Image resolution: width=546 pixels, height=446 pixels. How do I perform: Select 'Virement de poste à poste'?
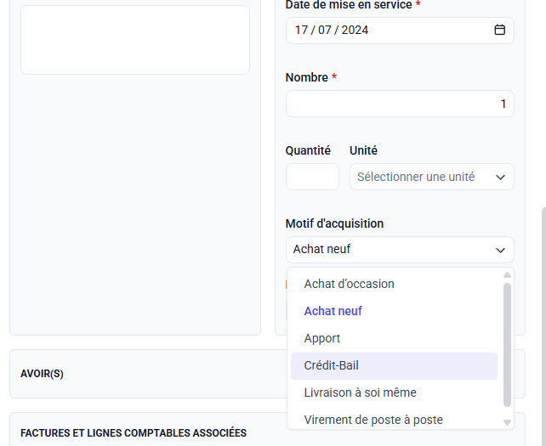(x=373, y=420)
